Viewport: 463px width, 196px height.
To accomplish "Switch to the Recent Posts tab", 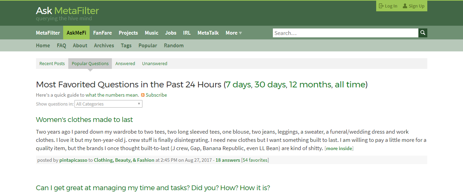I will point(52,63).
